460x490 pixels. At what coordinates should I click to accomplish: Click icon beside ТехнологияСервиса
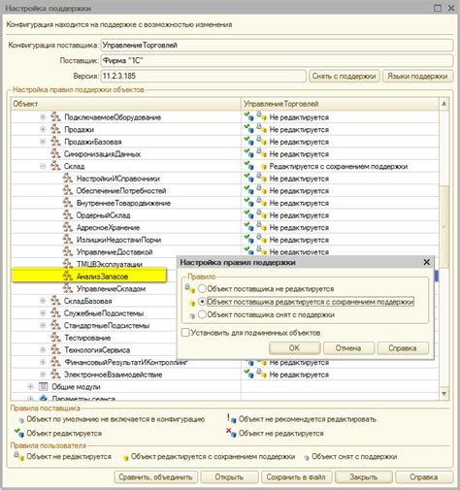click(x=55, y=350)
